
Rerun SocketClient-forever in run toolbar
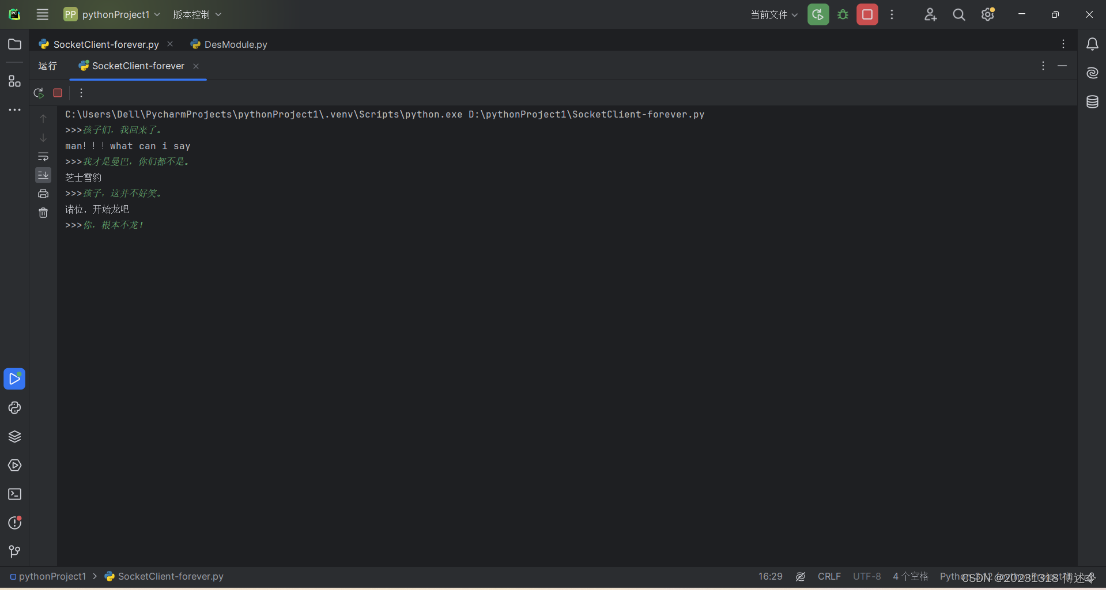pyautogui.click(x=39, y=93)
